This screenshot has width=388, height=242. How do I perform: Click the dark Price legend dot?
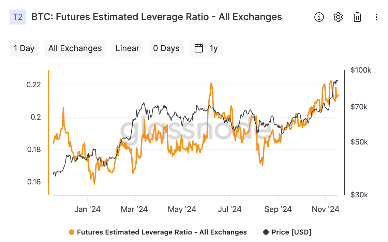pyautogui.click(x=266, y=232)
